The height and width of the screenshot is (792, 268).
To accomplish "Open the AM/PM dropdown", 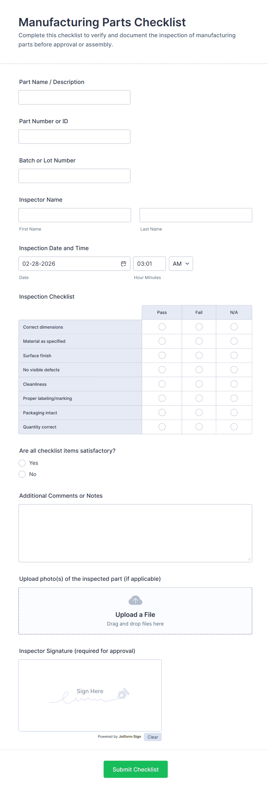I will coord(180,263).
